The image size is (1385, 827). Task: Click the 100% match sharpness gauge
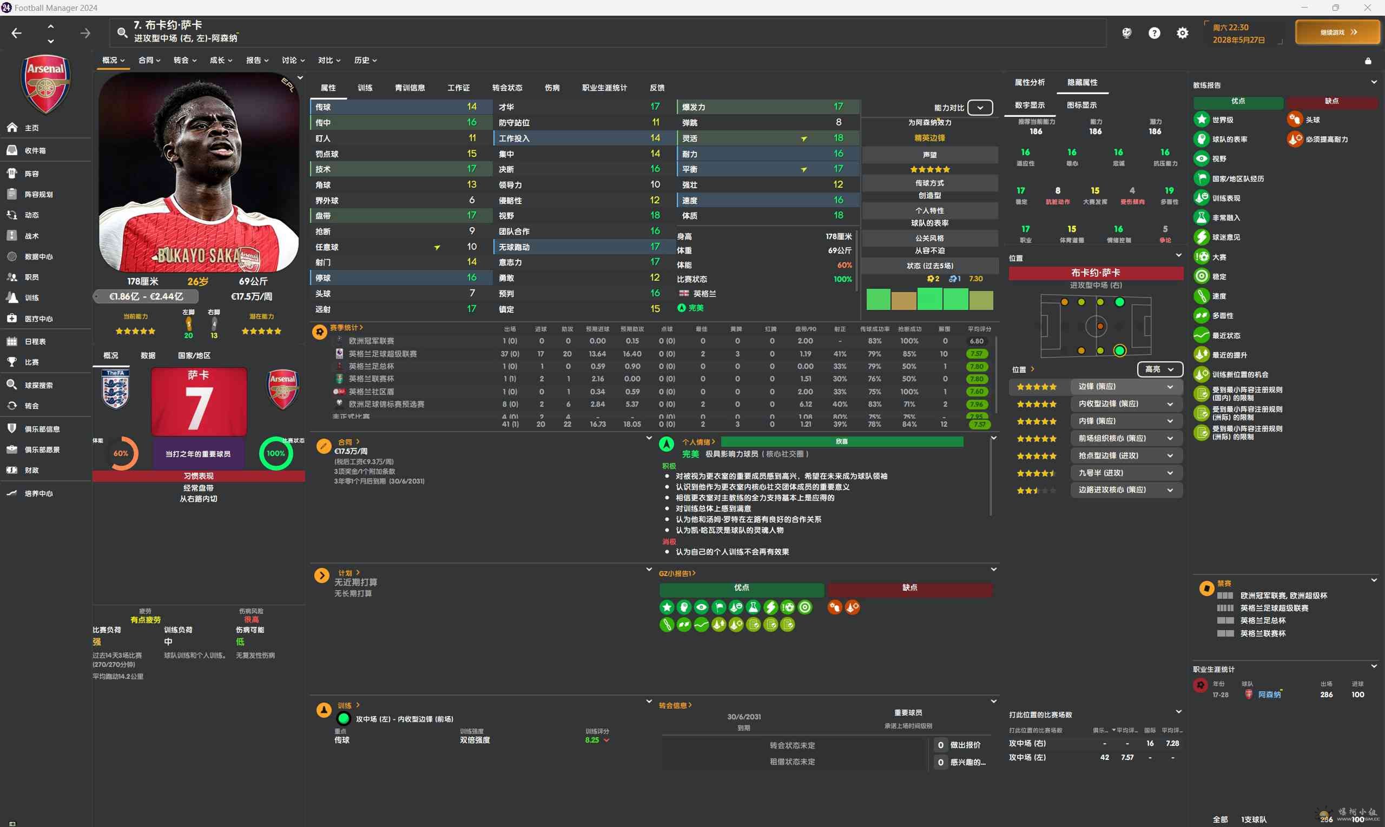275,453
